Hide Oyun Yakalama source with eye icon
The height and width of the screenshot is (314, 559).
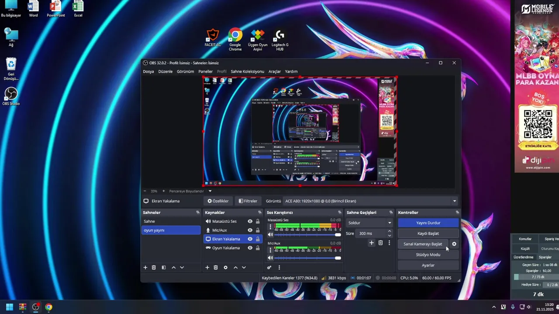[250, 248]
